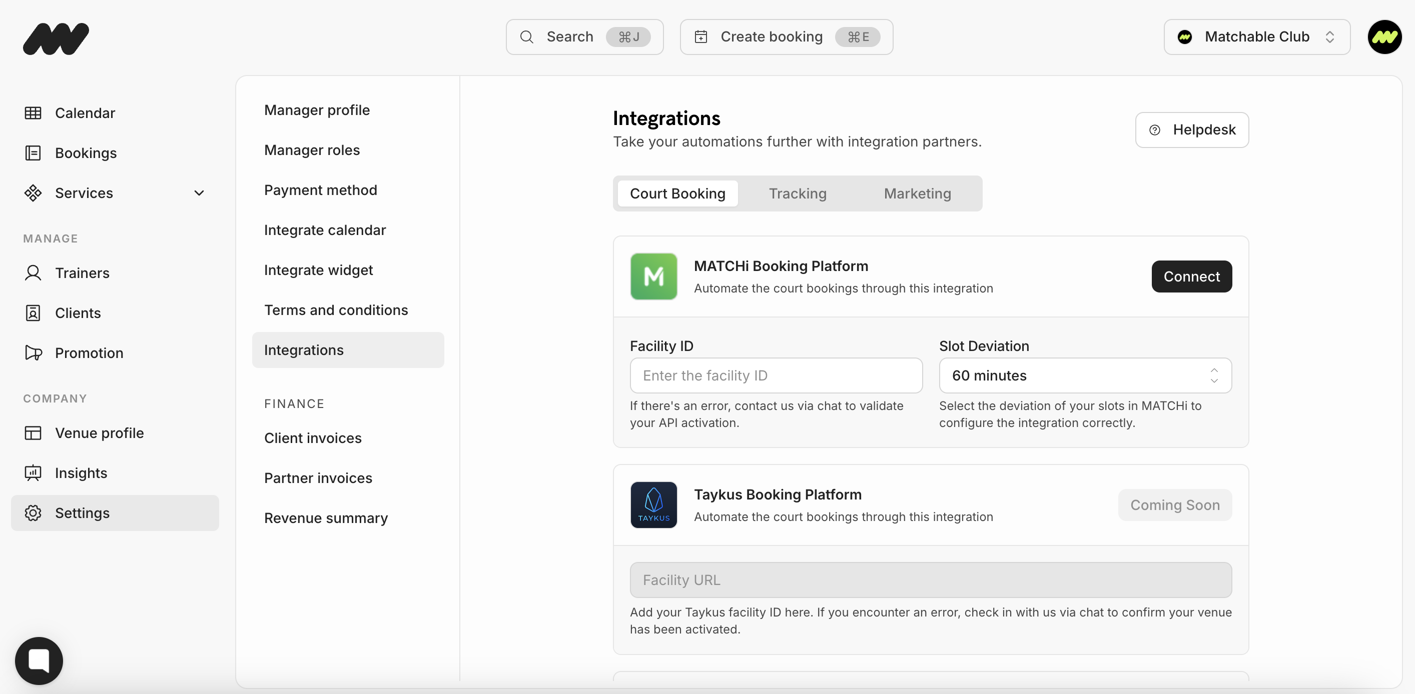Open the Slot Deviation dropdown

click(x=1085, y=375)
